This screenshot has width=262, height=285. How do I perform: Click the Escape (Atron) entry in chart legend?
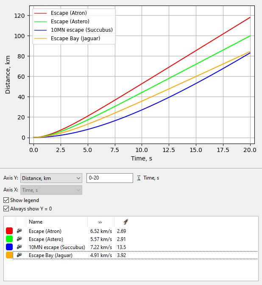(x=69, y=13)
